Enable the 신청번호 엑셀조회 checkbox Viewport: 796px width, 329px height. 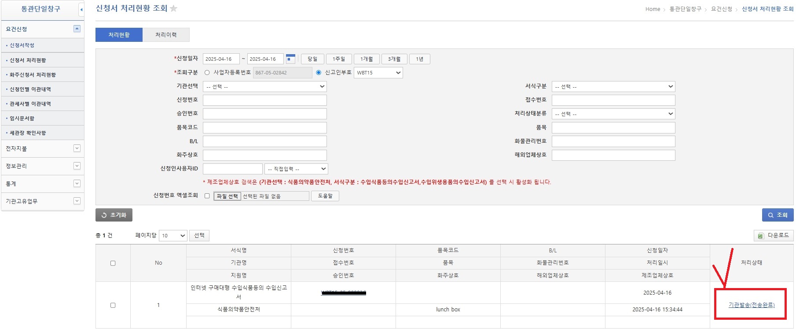coord(207,196)
